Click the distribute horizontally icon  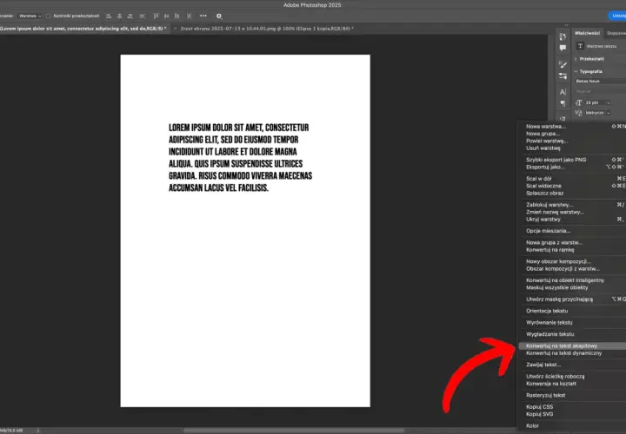click(190, 16)
